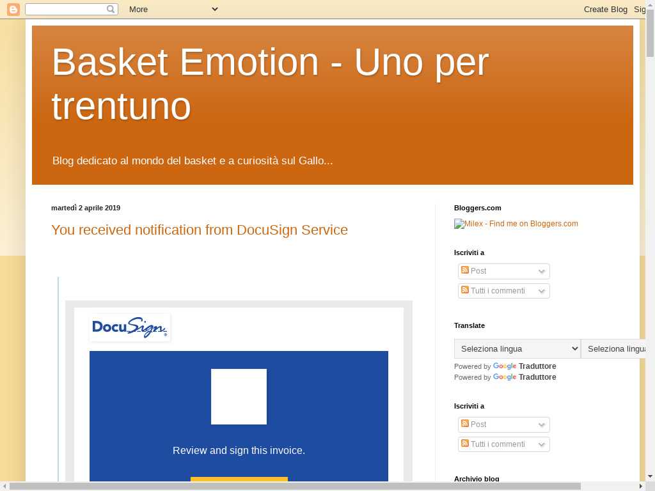Click the broken Milex image icon
This screenshot has width=655, height=491.
click(x=459, y=224)
